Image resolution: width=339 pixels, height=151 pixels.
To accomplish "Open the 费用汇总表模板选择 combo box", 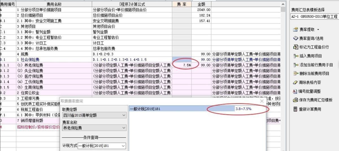I will click(x=315, y=17).
